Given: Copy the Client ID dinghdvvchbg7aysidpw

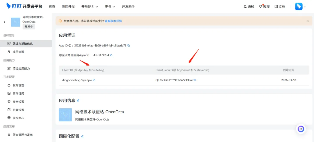Looking at the screenshot, I should pos(94,80).
